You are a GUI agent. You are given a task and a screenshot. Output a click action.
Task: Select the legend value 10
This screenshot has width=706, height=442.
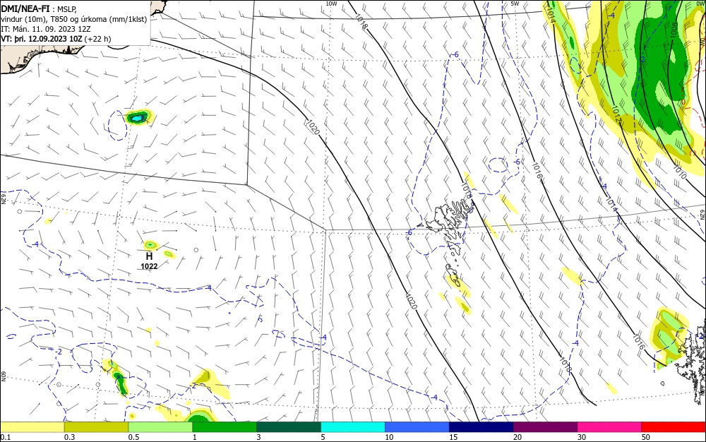point(389,437)
